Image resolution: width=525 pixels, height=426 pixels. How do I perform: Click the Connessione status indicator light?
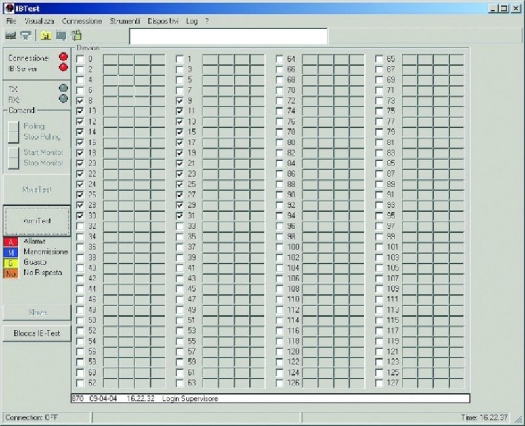click(x=62, y=57)
